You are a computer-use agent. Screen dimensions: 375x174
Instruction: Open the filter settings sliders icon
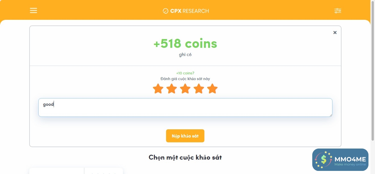[x=338, y=11]
